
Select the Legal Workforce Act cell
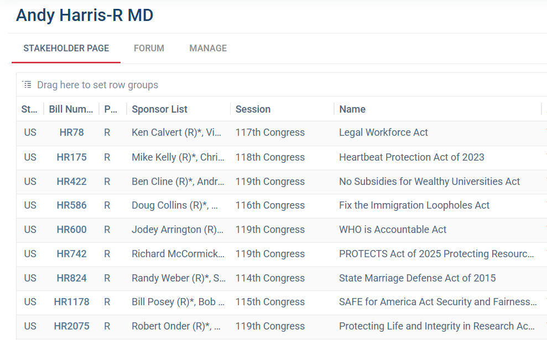(x=383, y=132)
